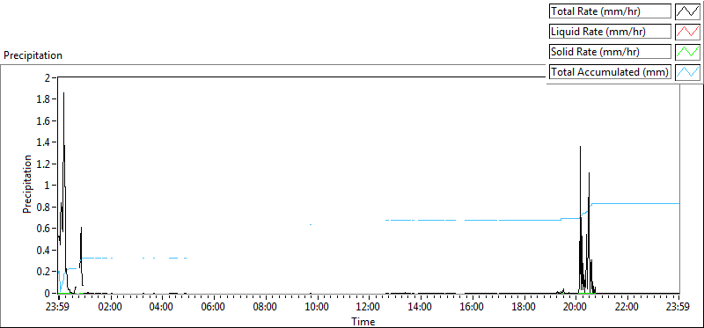Select the Liquid Rate (mm/hr) legend label
The height and width of the screenshot is (328, 704).
[x=610, y=32]
